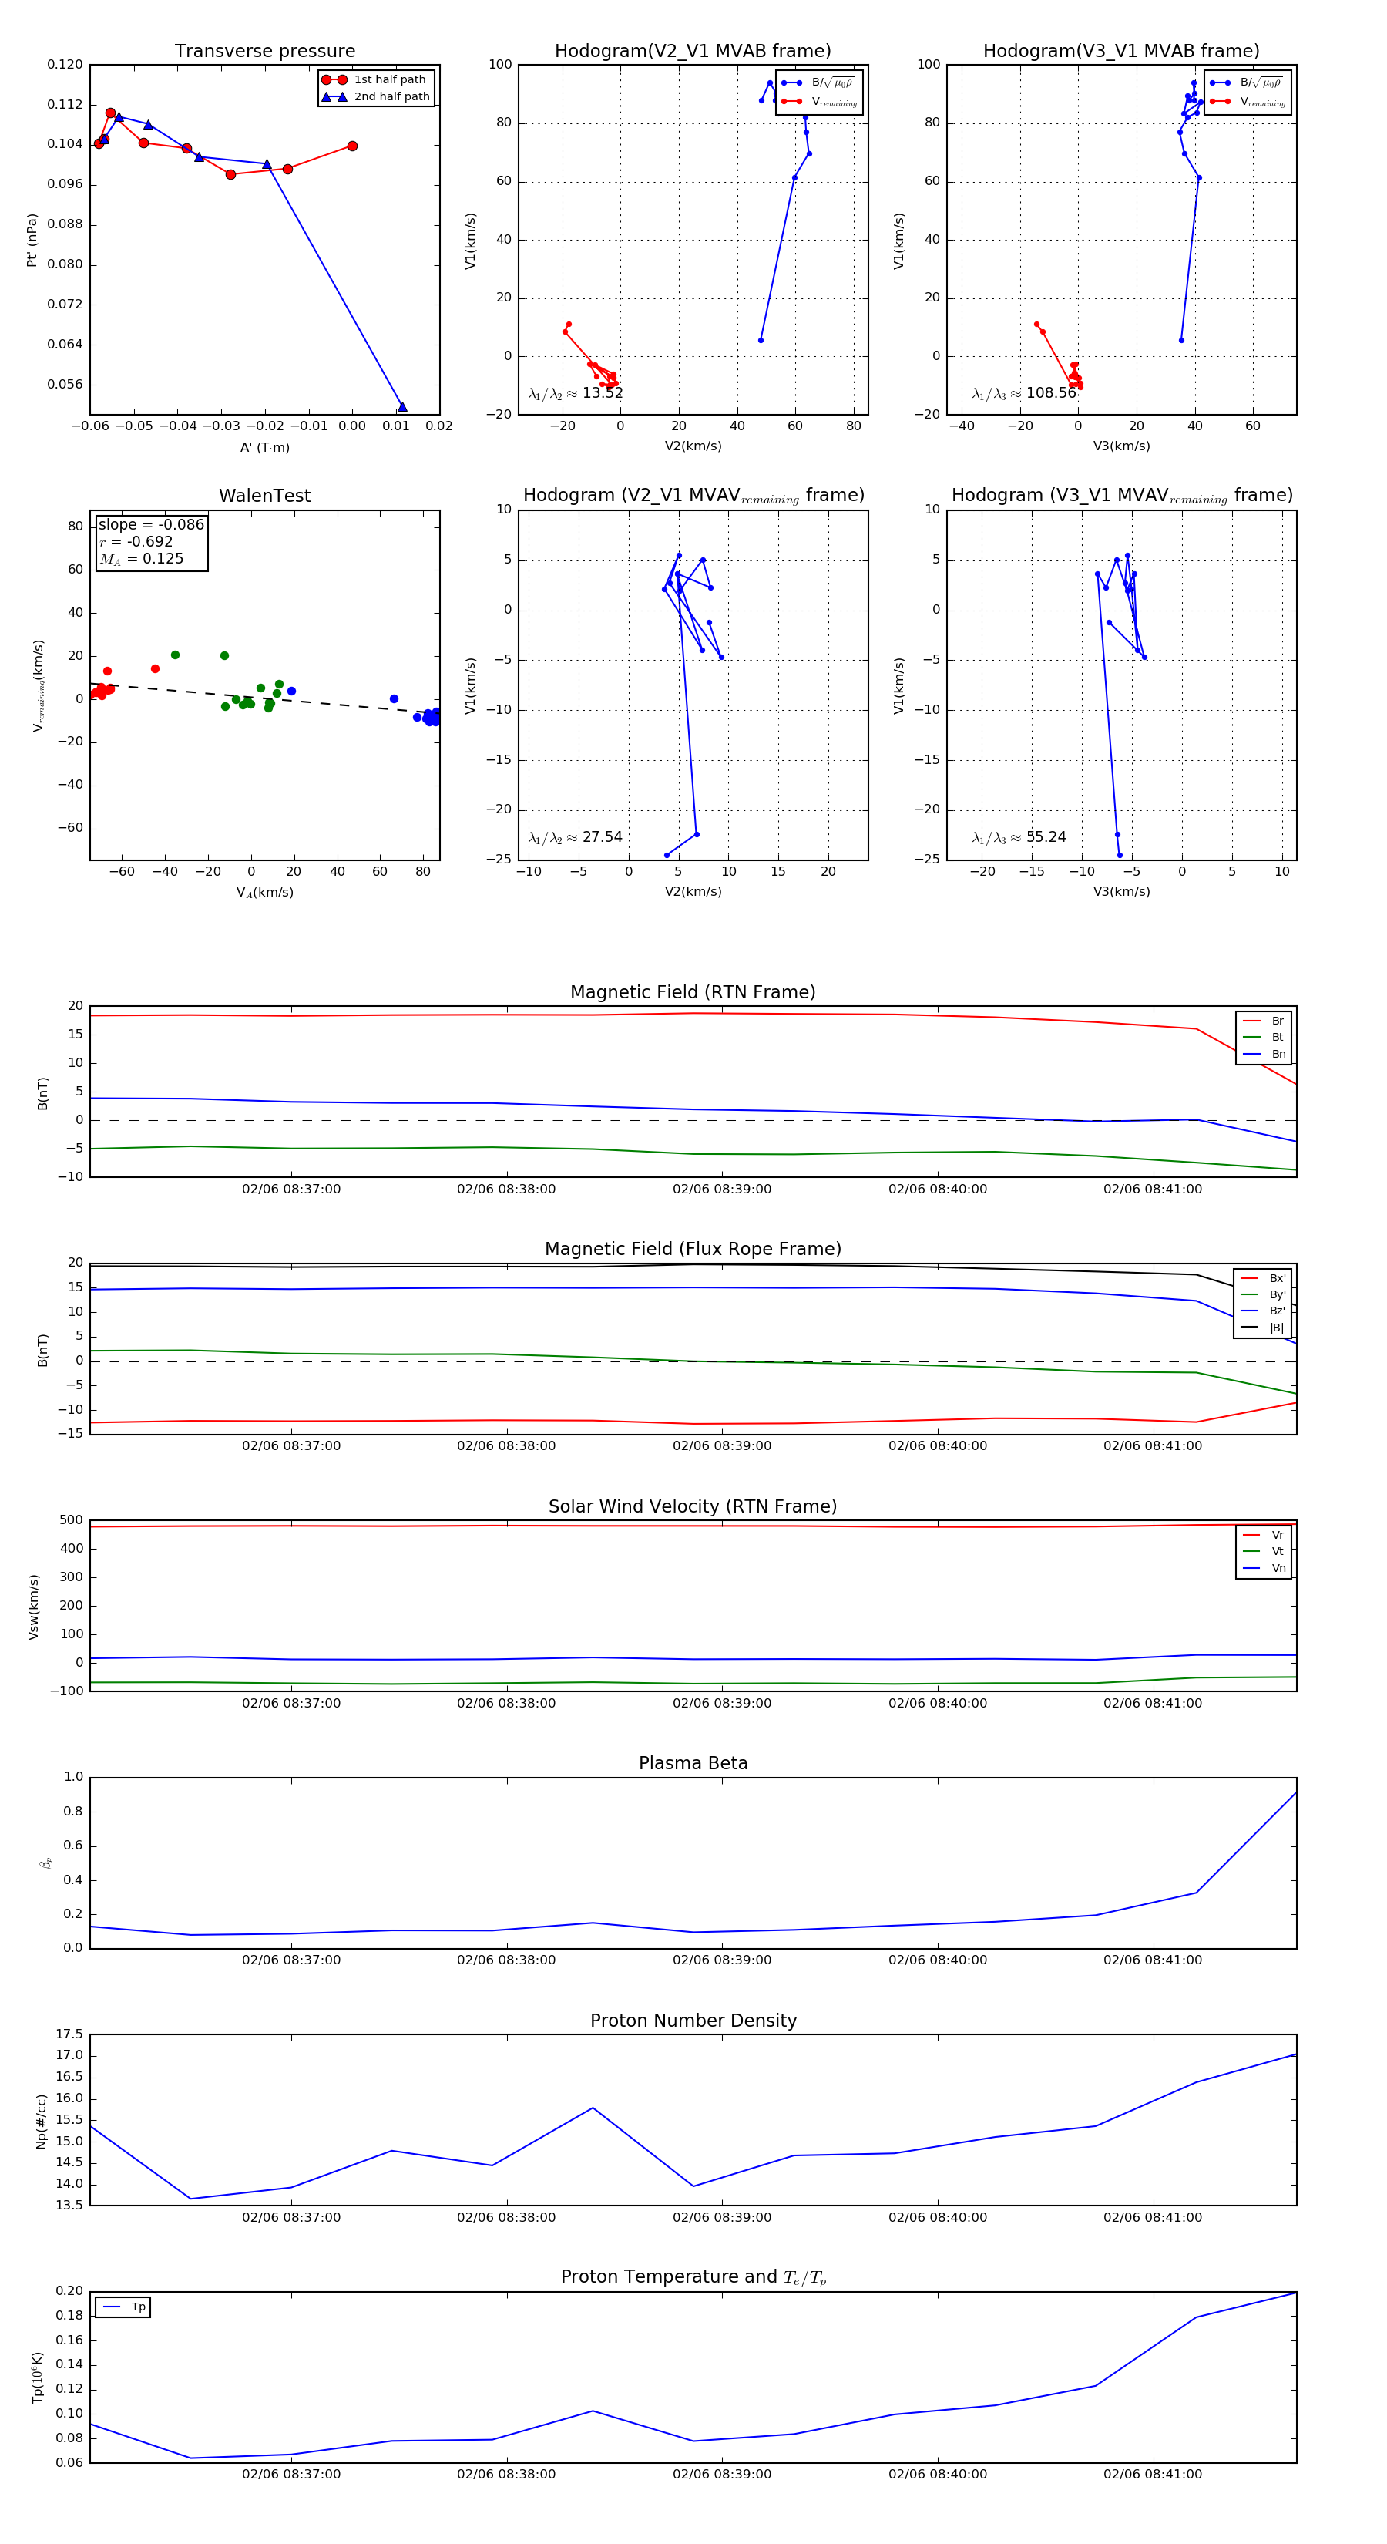Image resolution: width=1387 pixels, height=2544 pixels.
Task: Select the "Bz'" legend entry
Action: click(1263, 1311)
